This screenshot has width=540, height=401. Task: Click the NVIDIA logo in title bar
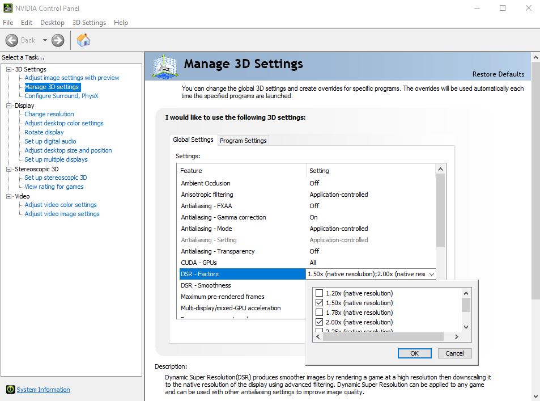coord(6,8)
